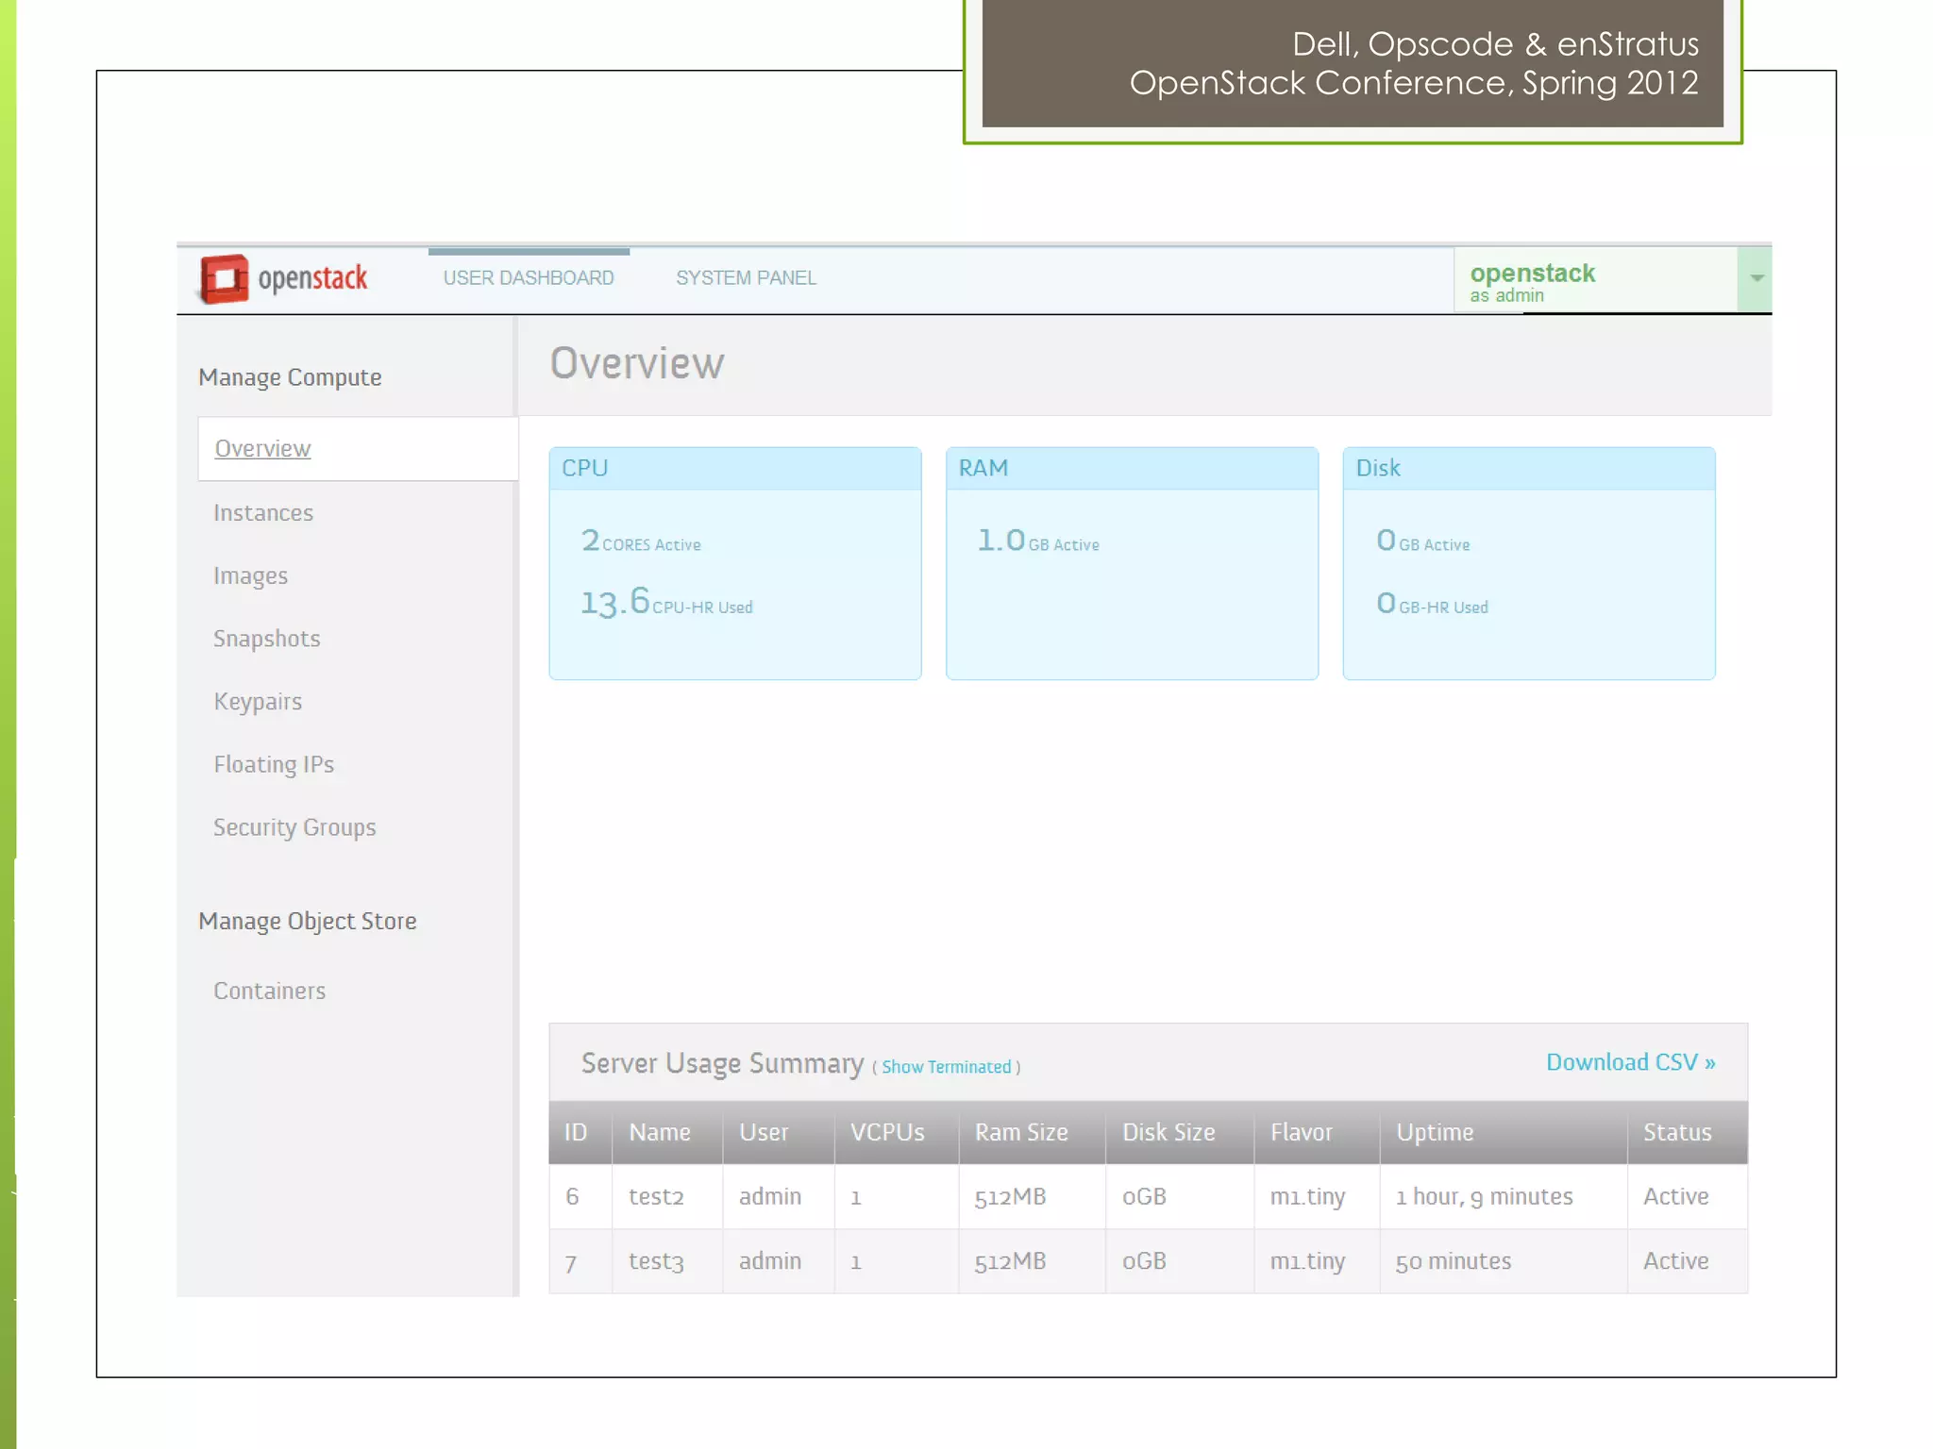Click the OpenStack logo icon
Viewport: 1933px width, 1449px height.
pyautogui.click(x=225, y=279)
